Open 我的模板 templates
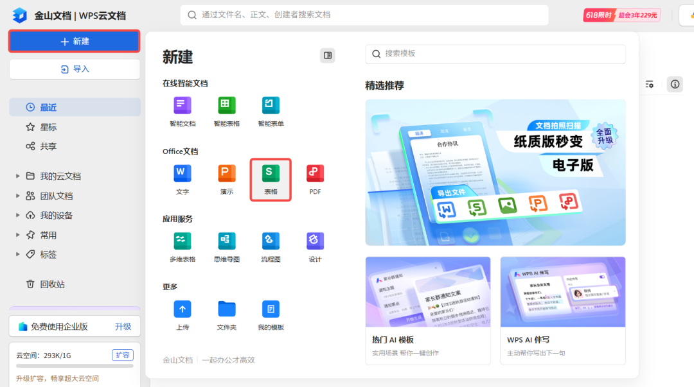Viewport: 694px width, 387px height. coord(271,315)
